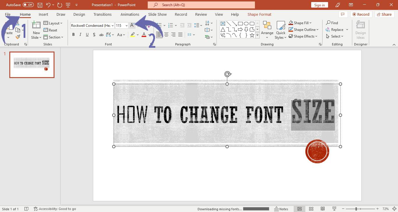Select the Oval shape in gallery
The width and height of the screenshot is (398, 212).
pyautogui.click(x=246, y=24)
